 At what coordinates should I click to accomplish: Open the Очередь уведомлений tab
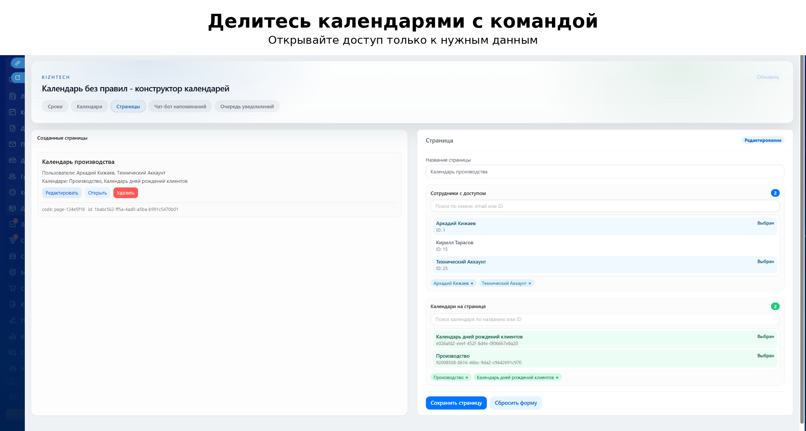247,106
